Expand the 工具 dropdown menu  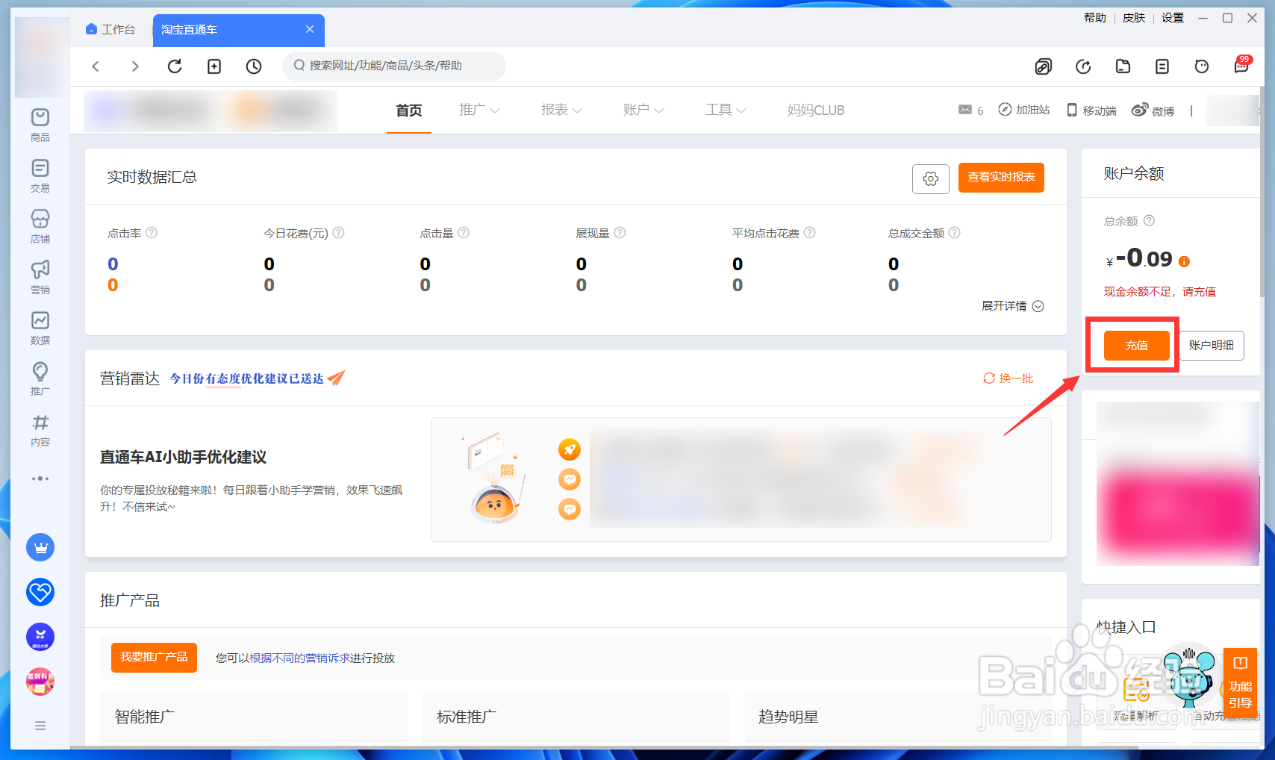click(726, 110)
